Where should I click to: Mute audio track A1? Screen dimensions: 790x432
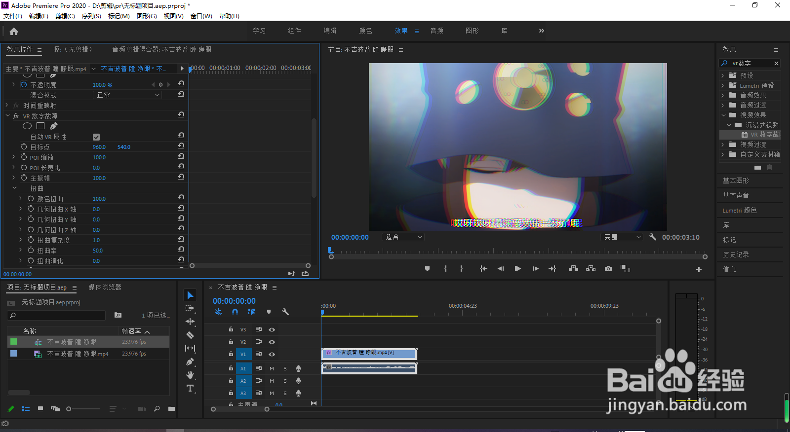[x=272, y=368]
